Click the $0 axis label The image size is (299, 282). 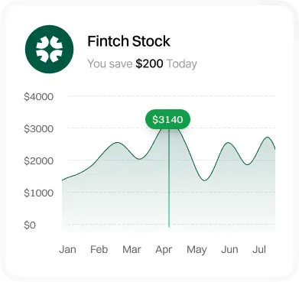(x=30, y=225)
